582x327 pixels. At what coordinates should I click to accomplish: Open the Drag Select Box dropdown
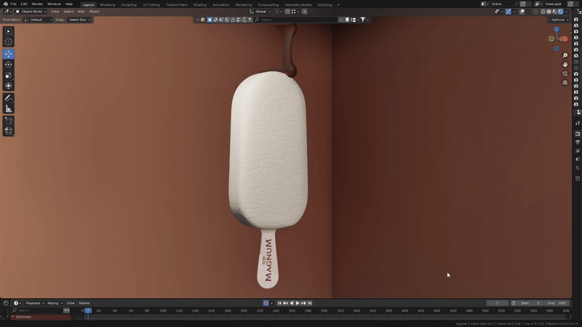pos(79,20)
